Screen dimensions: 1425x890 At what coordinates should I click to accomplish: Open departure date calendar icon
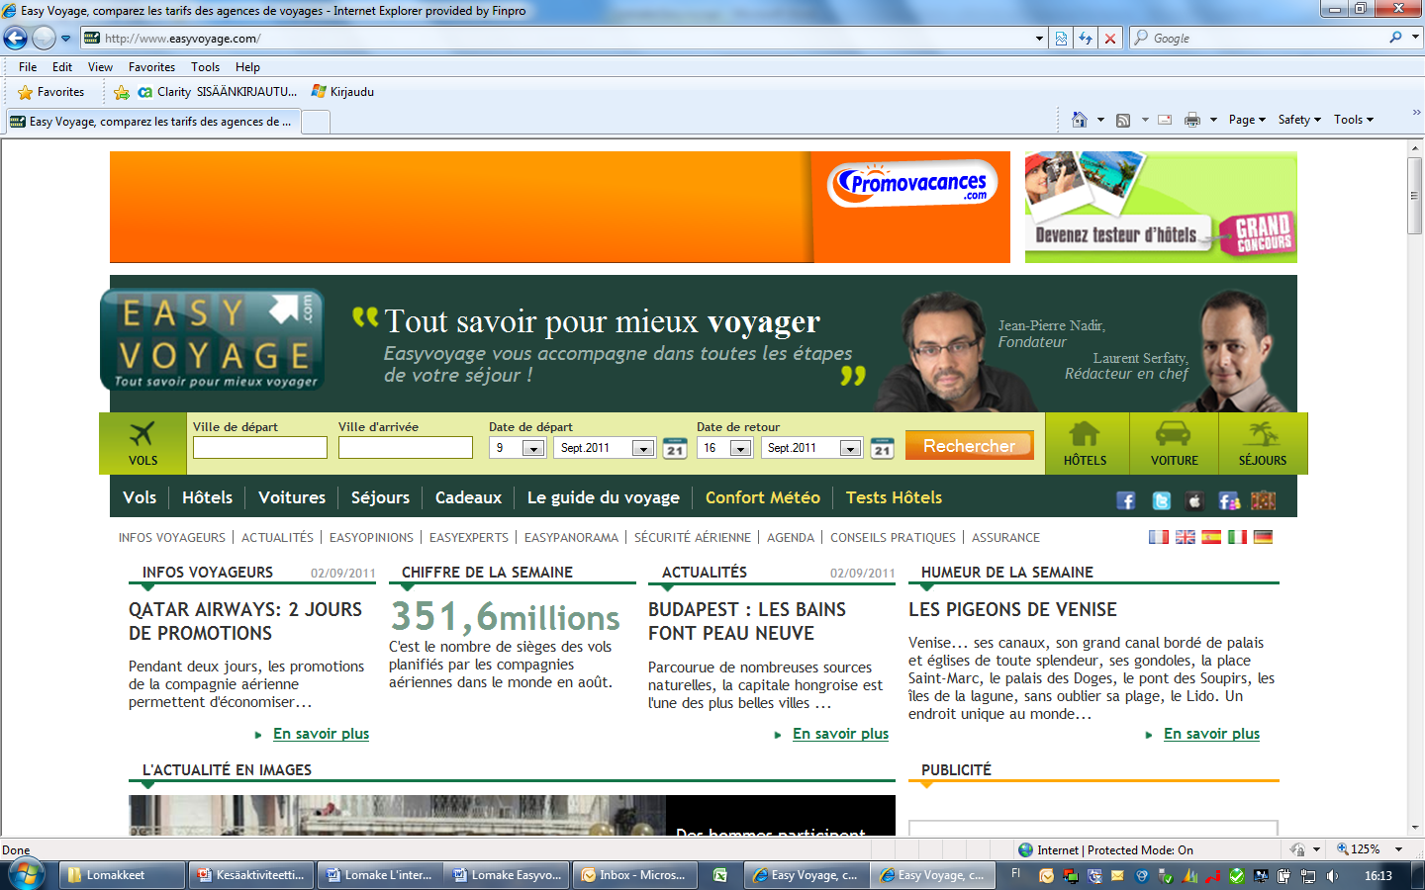click(675, 448)
